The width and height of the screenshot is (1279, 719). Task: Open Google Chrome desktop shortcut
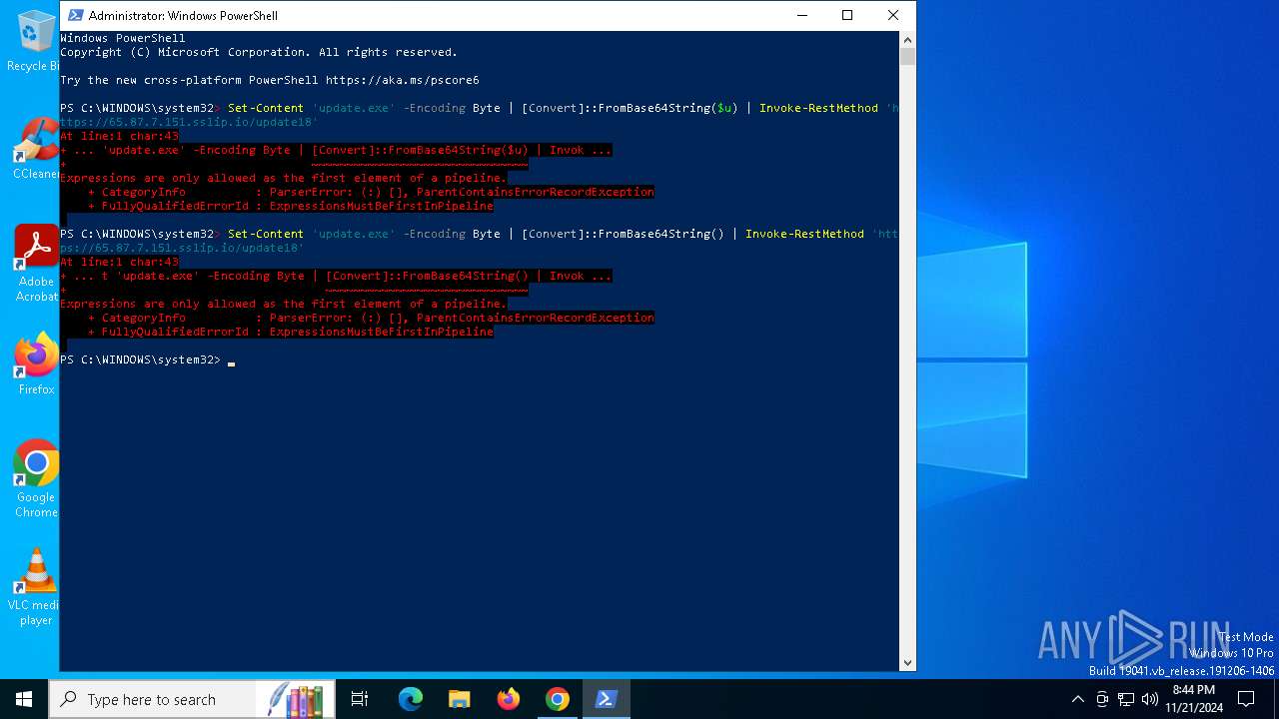pyautogui.click(x=36, y=479)
